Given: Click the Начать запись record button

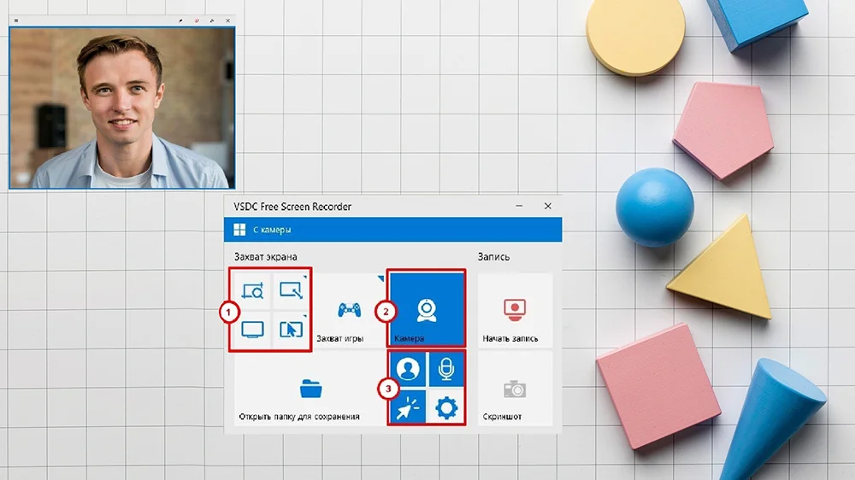Looking at the screenshot, I should pyautogui.click(x=515, y=310).
